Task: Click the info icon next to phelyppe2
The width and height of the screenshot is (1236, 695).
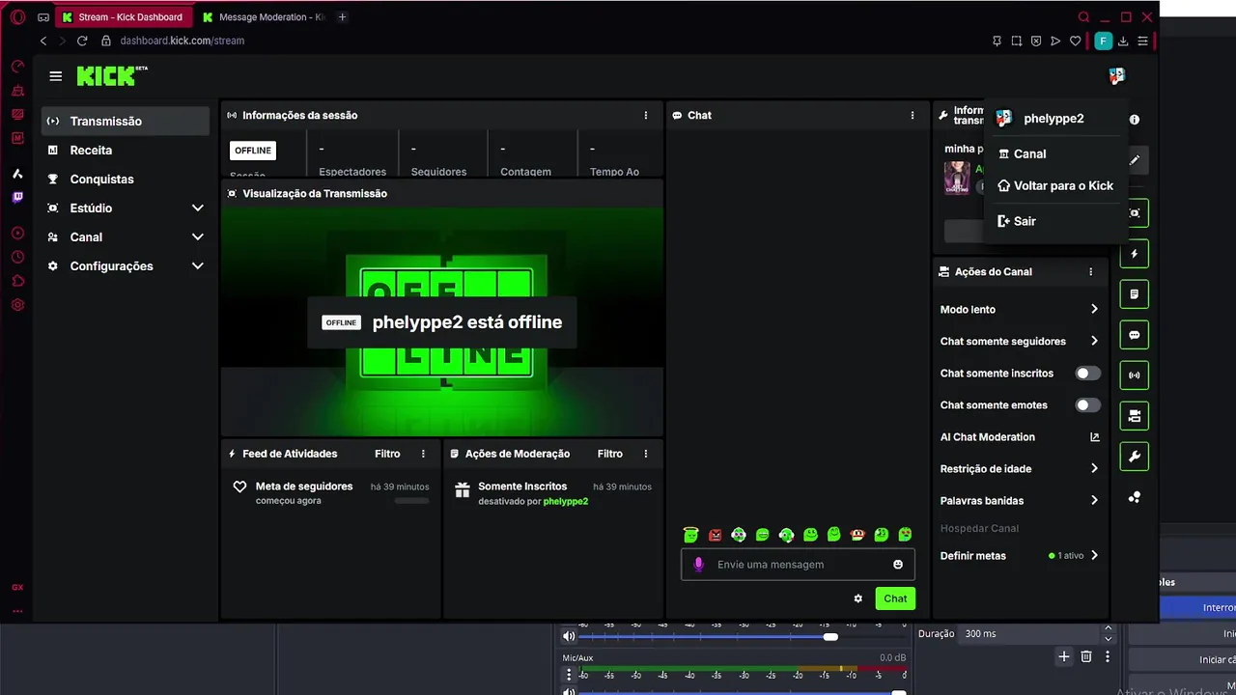Action: [1135, 120]
